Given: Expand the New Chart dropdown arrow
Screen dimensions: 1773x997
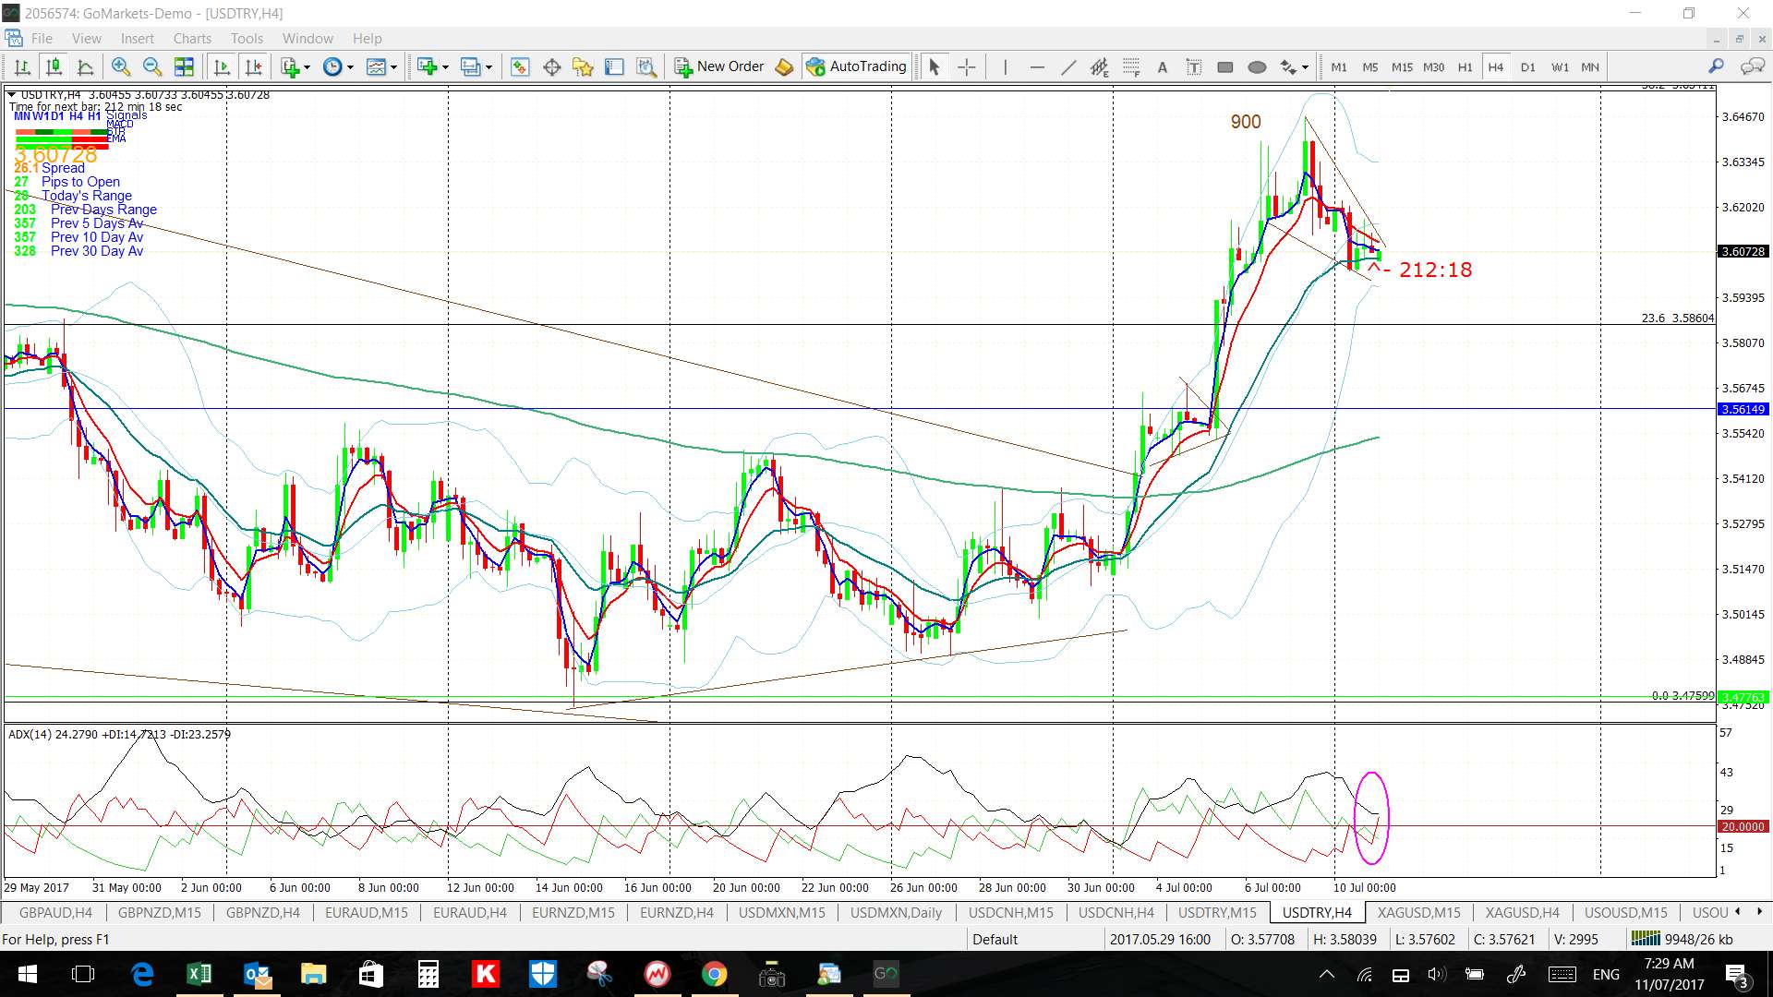Looking at the screenshot, I should tap(445, 66).
